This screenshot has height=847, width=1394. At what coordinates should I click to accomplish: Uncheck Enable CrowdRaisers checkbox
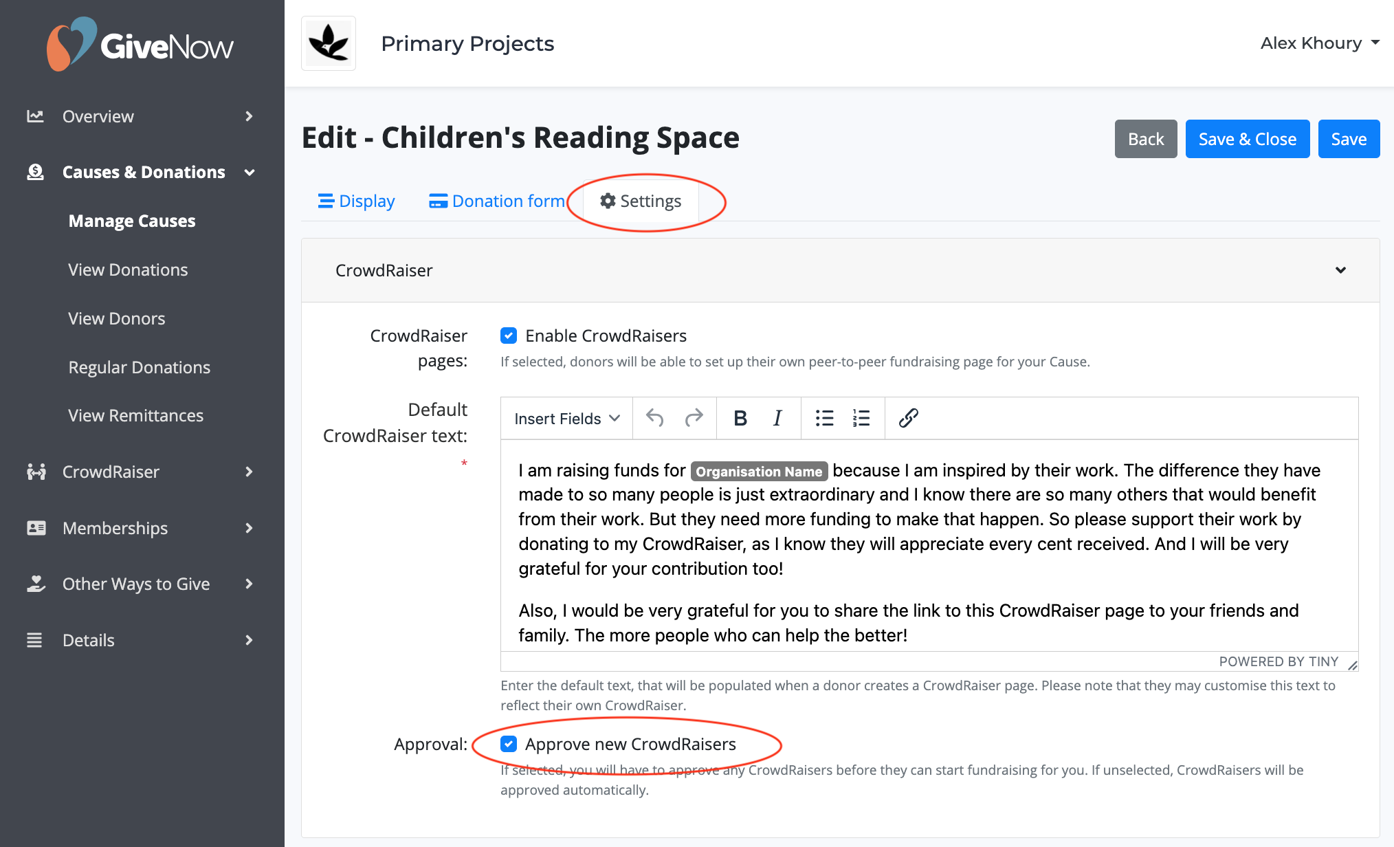point(509,335)
